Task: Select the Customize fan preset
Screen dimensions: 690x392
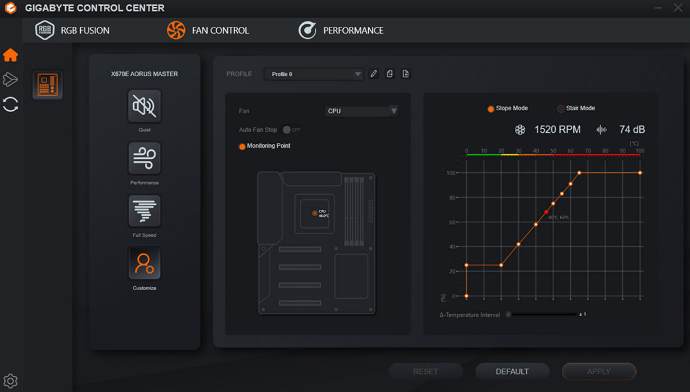Action: [x=144, y=263]
